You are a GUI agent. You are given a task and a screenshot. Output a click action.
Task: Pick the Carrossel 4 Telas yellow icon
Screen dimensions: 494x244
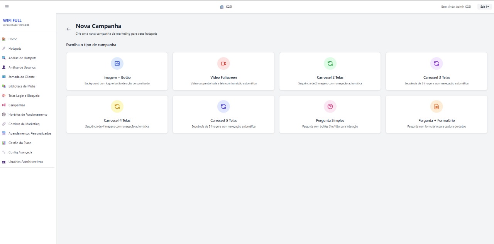pyautogui.click(x=117, y=106)
